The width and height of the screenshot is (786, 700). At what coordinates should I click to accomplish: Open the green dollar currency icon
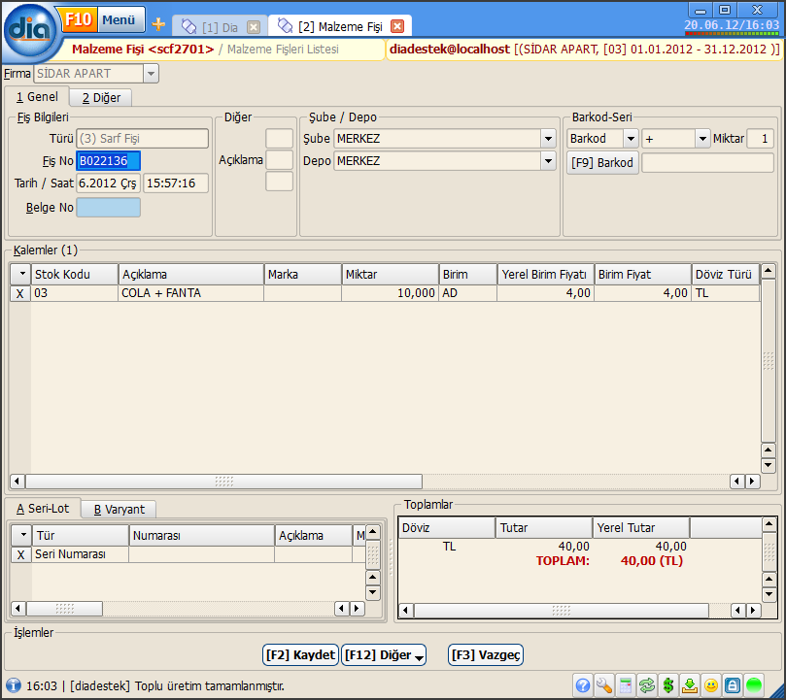pyautogui.click(x=668, y=685)
